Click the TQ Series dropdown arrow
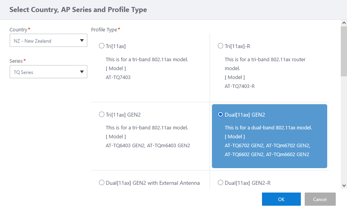 82,72
